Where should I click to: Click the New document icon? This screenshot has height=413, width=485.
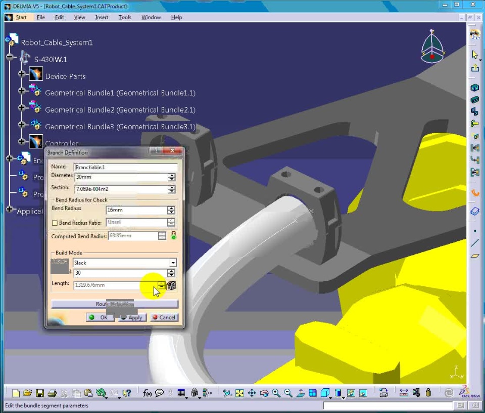[16, 393]
